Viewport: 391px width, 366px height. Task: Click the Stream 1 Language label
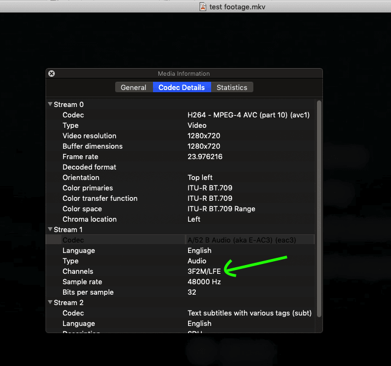point(78,250)
